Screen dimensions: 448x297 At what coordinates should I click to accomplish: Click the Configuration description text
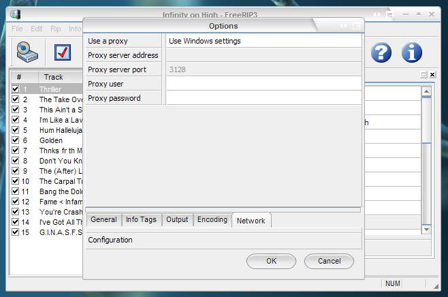coord(110,240)
